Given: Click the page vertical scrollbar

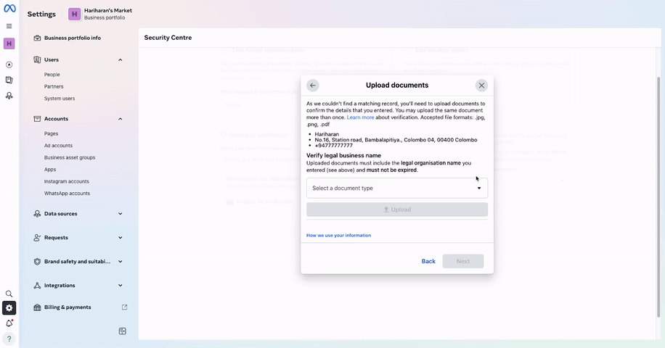Looking at the screenshot, I should pos(658,197).
